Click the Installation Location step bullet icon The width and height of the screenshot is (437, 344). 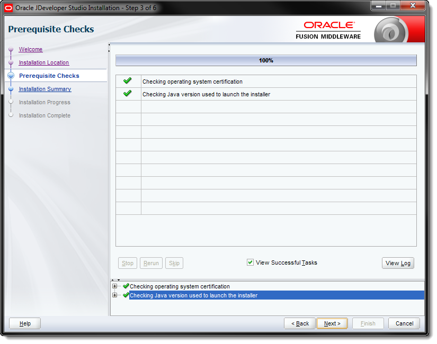point(11,63)
